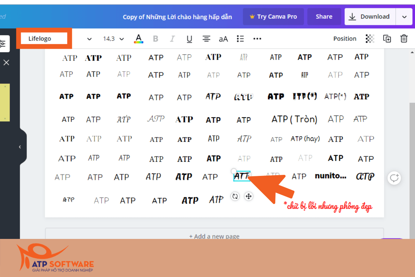
Task: Toggle underline formatting
Action: 189,39
